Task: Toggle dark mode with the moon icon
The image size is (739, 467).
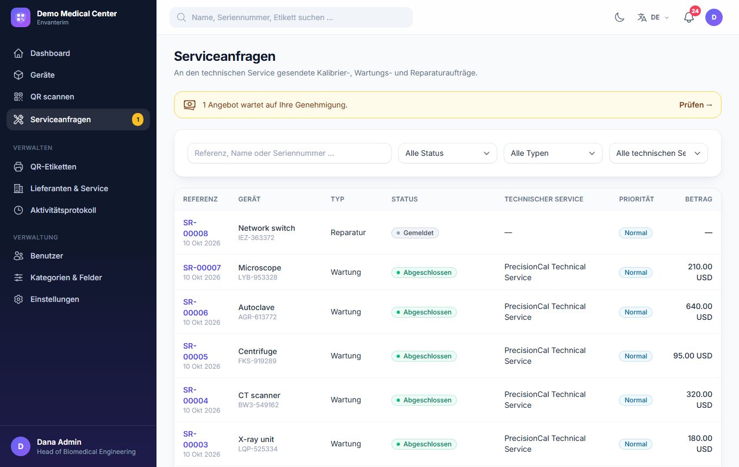Action: click(x=619, y=17)
